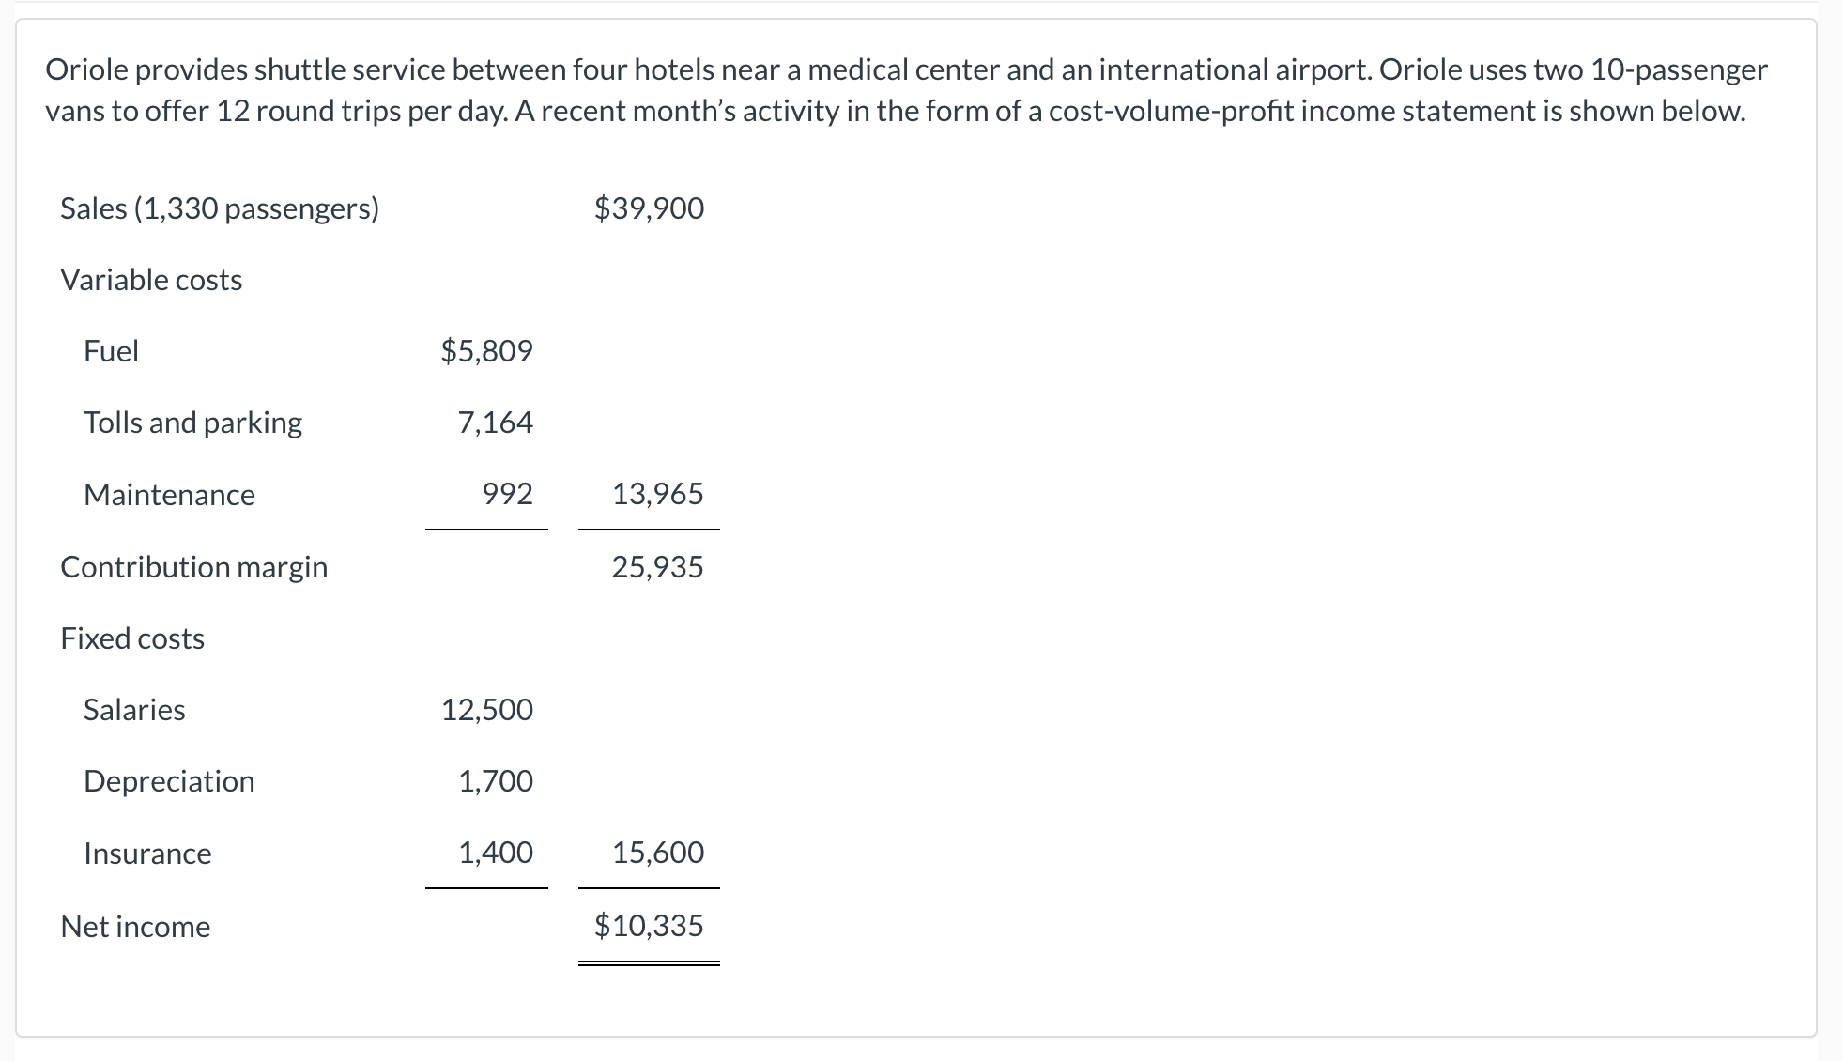Click the Salaries row label
Image resolution: width=1843 pixels, height=1061 pixels.
134,710
